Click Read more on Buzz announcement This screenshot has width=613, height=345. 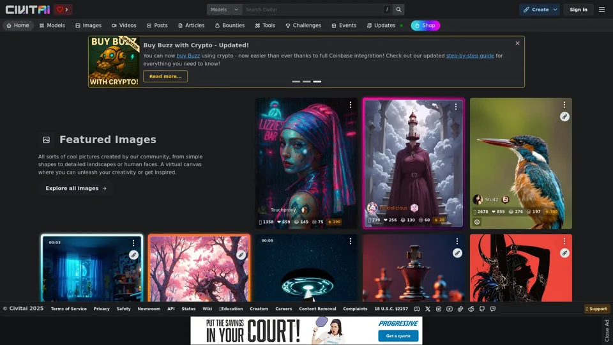pyautogui.click(x=165, y=76)
